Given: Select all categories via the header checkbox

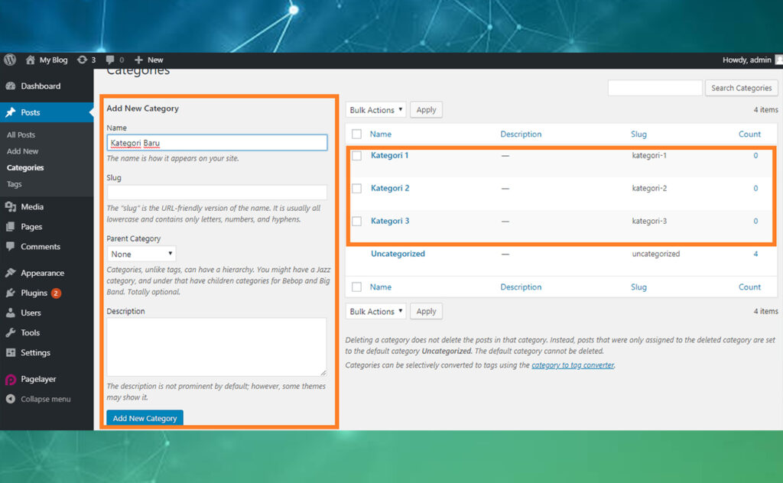Looking at the screenshot, I should click(356, 134).
